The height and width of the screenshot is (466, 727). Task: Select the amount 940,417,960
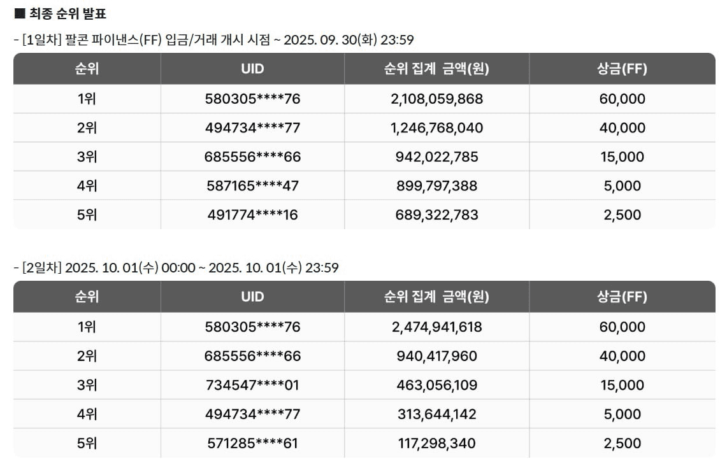pyautogui.click(x=436, y=356)
